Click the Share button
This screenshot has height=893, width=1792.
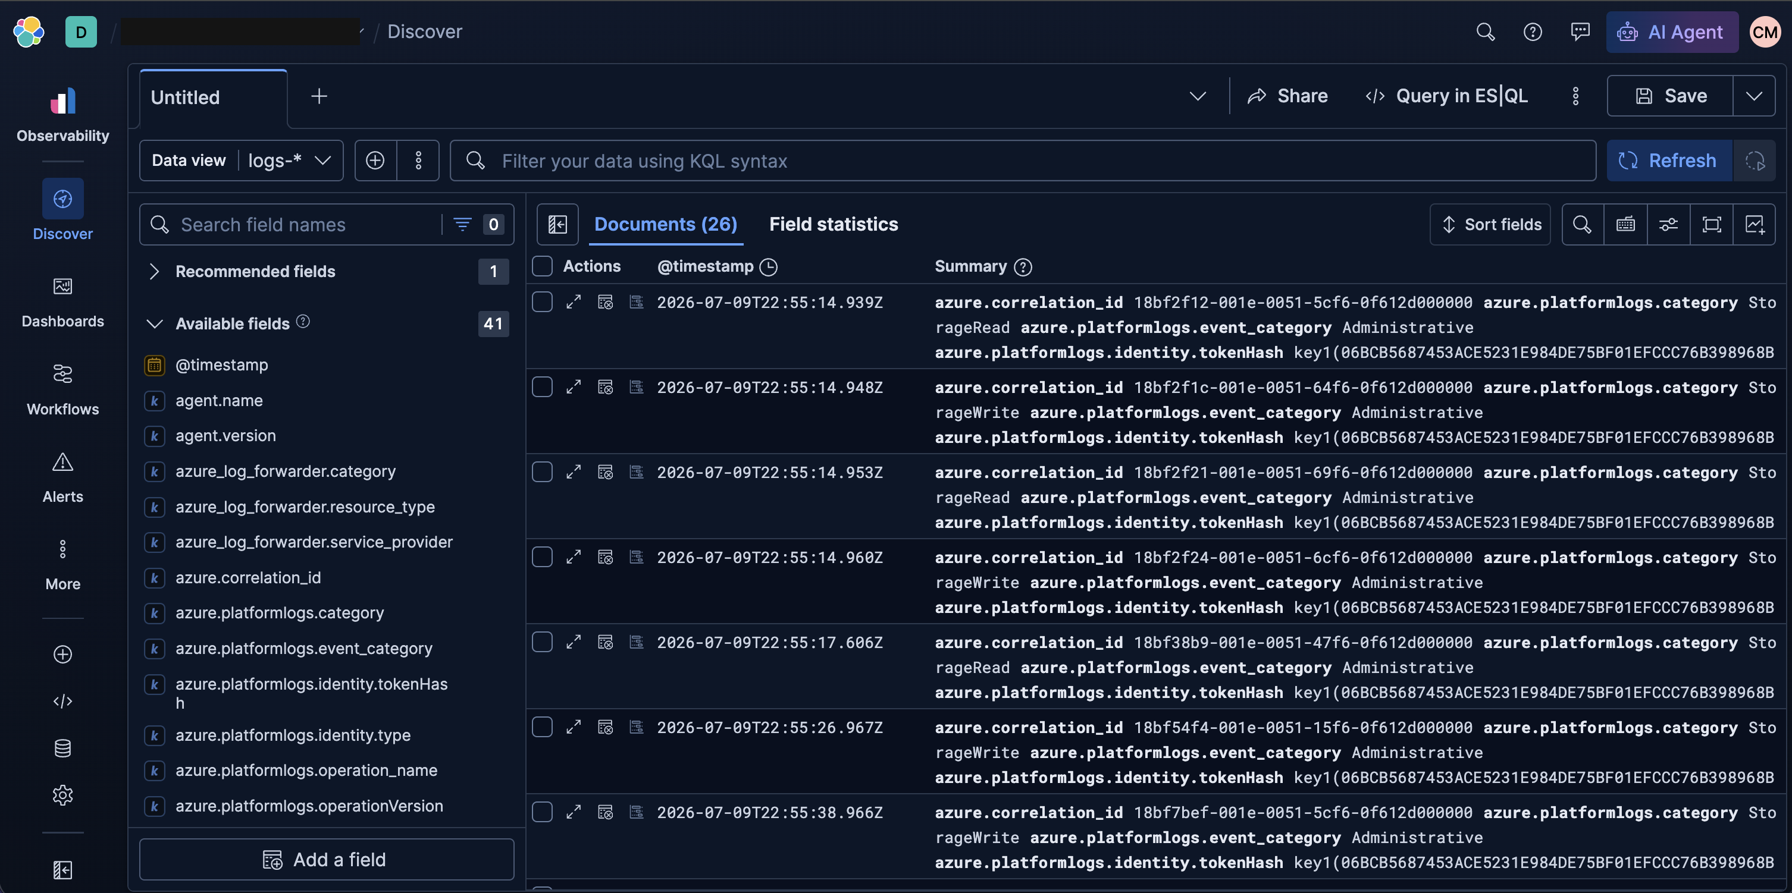tap(1287, 96)
